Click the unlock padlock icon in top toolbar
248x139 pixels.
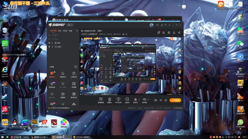pos(164,32)
